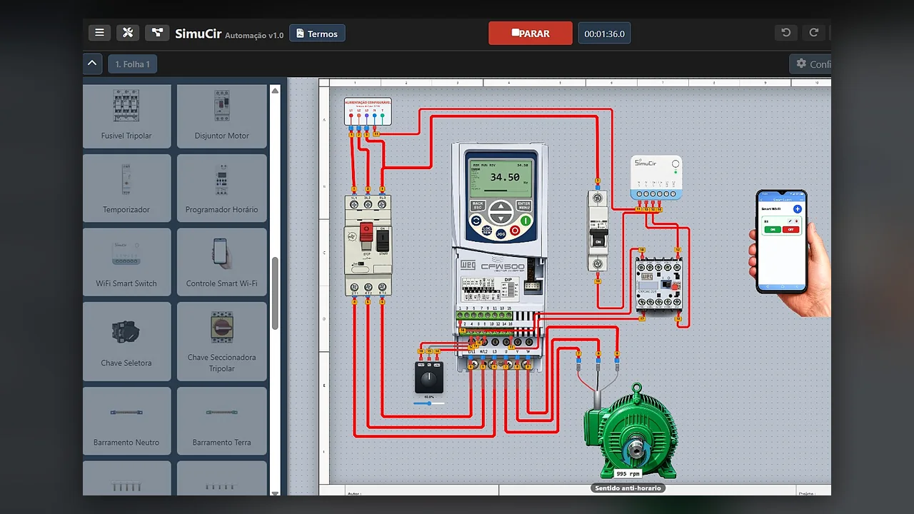Toggle LOC/REM key on the inverter
The image size is (914, 514).
click(x=487, y=231)
